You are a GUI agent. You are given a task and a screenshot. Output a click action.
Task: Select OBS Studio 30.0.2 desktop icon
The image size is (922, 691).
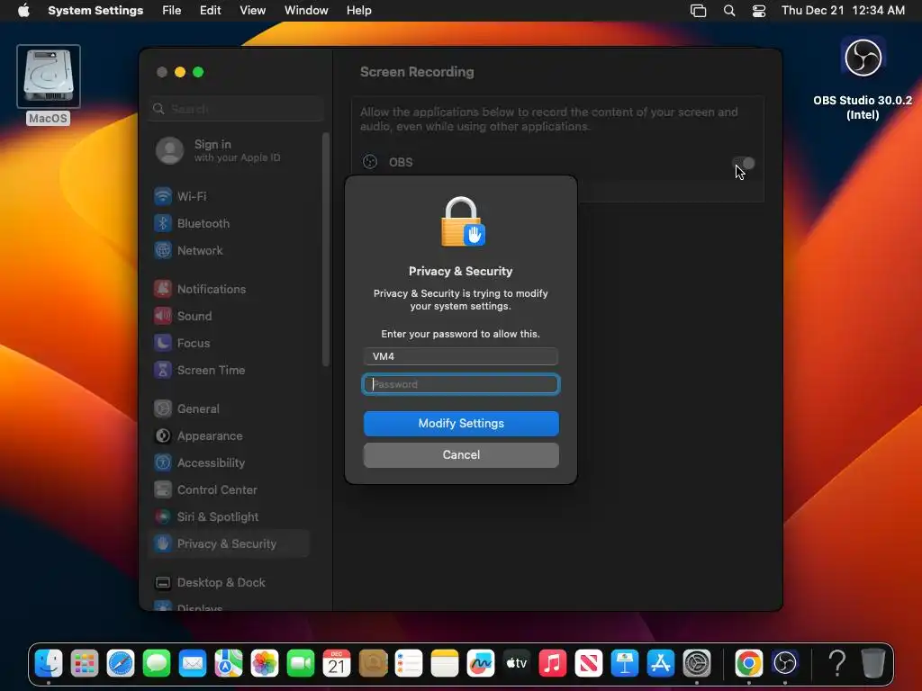point(863,79)
